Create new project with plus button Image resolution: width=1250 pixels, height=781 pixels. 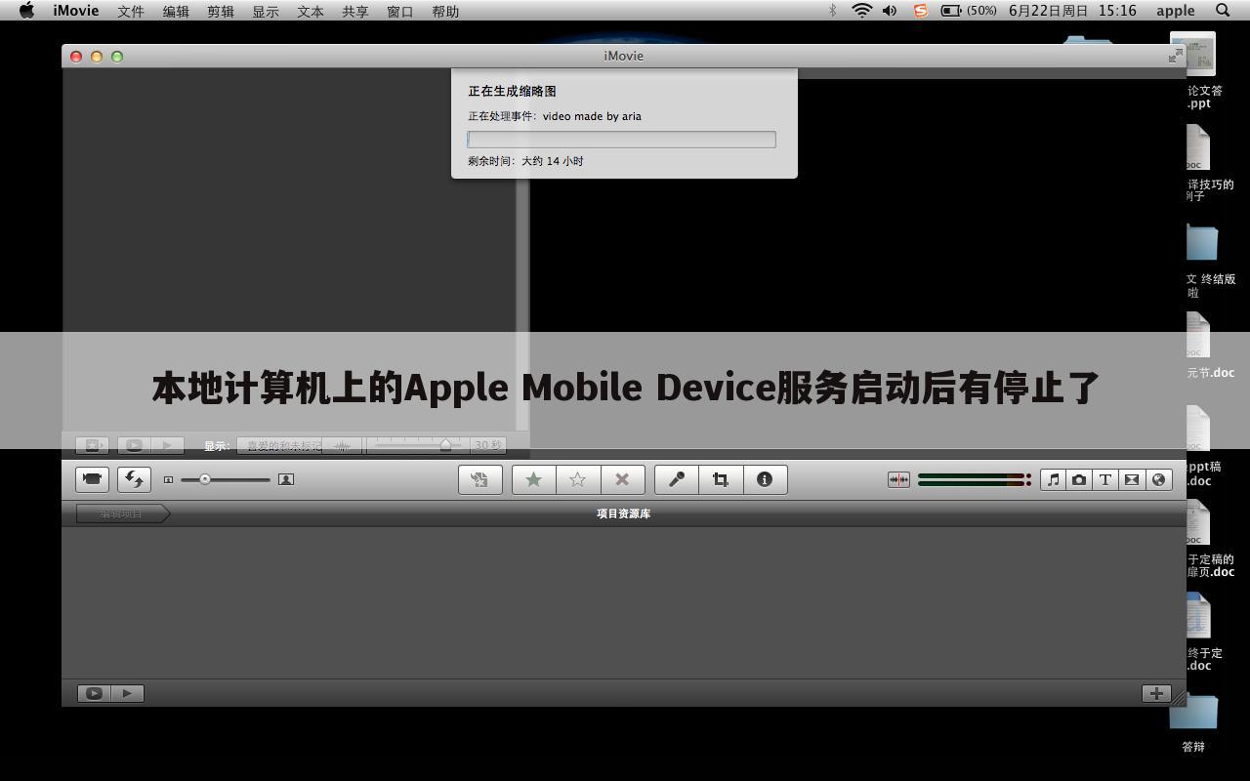point(1156,693)
